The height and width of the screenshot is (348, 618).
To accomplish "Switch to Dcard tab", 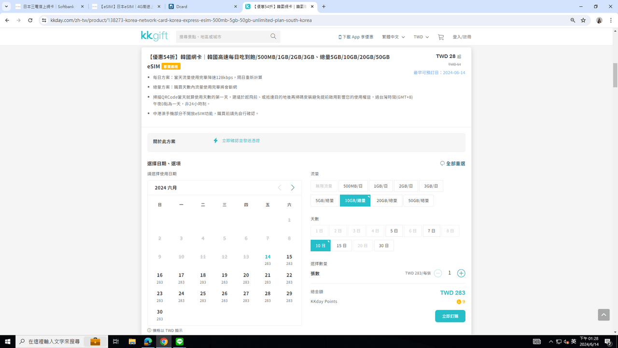I will pos(203,7).
